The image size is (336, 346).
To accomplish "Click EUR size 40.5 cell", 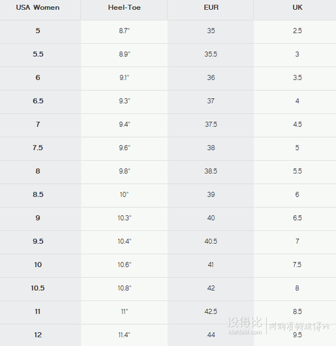I will (x=211, y=241).
